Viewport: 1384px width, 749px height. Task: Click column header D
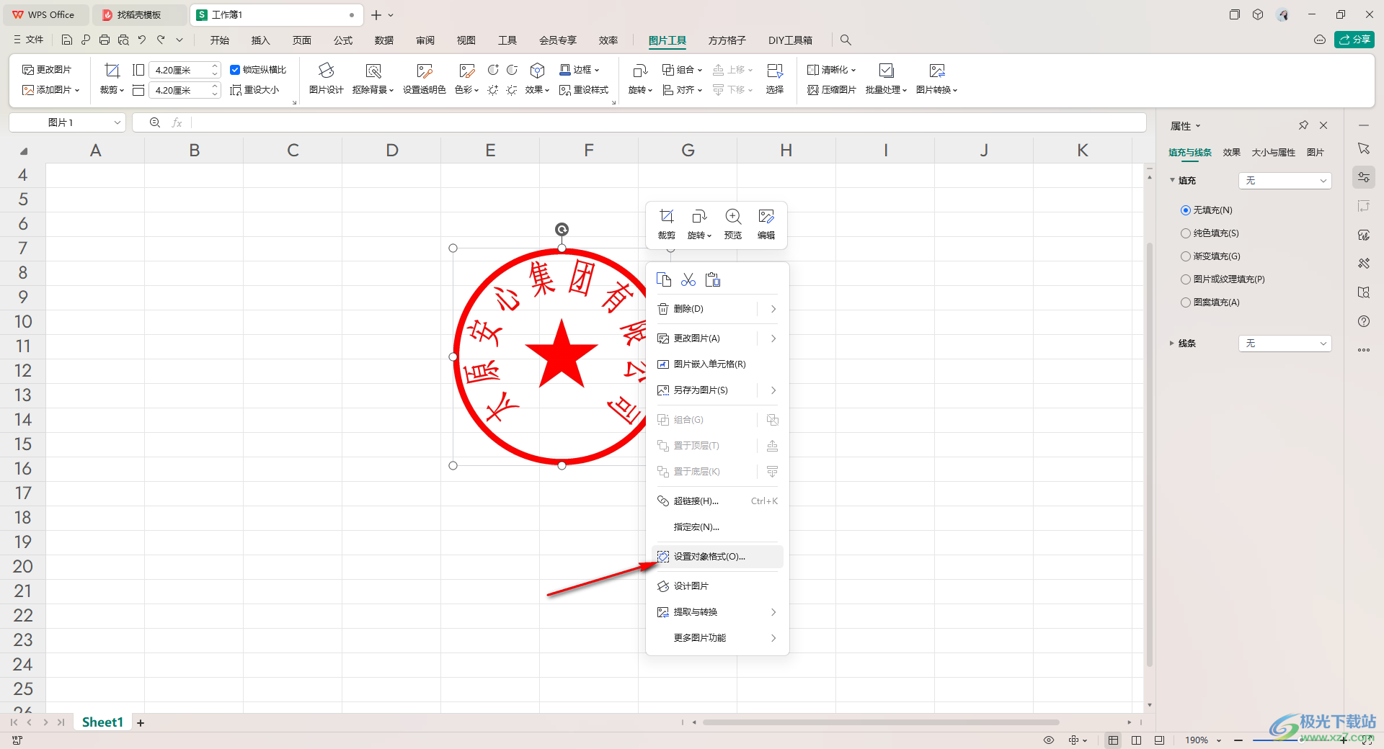pos(392,151)
